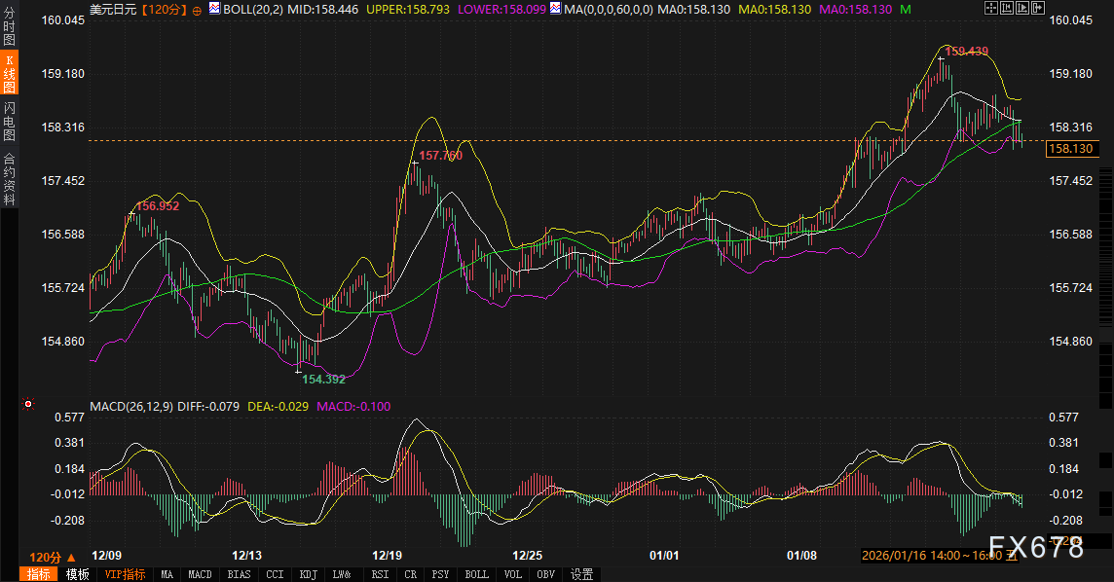Select the 模板 tab at bottom
This screenshot has height=582, width=1114.
[77, 574]
